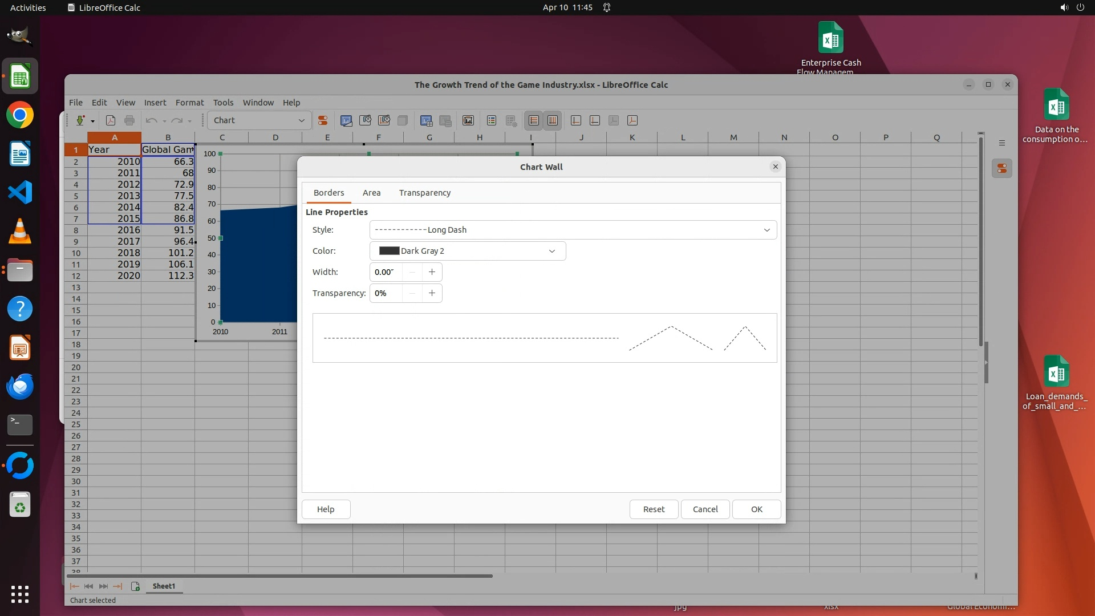Screen dimensions: 1095x616
Task: Increase line Width with plus button
Action: point(432,272)
